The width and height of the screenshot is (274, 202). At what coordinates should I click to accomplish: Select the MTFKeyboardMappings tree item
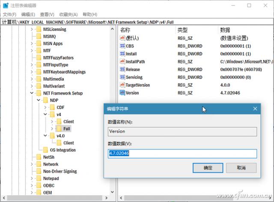(x=64, y=72)
